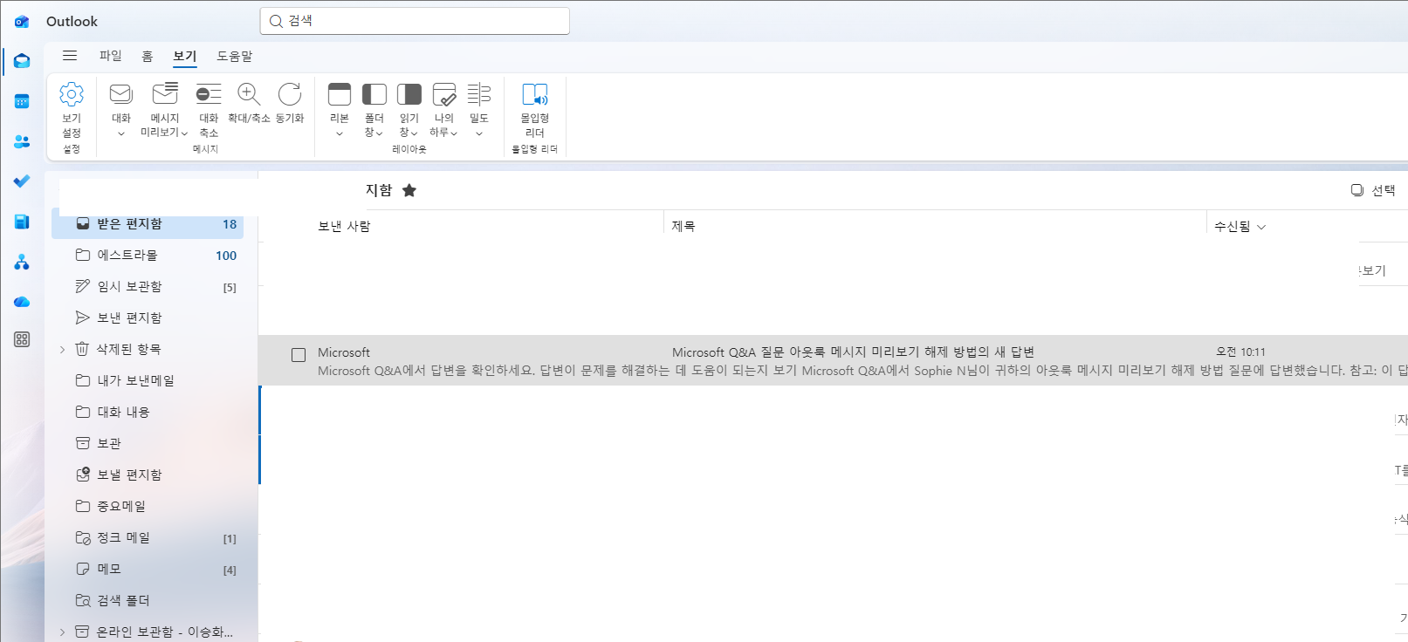Select the 임시 보관함 folder

(x=148, y=287)
